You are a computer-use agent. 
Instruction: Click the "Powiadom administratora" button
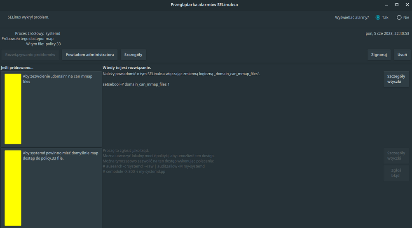tap(90, 54)
